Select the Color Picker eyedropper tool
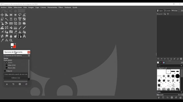The height and width of the screenshot is (102, 183). 2,40
